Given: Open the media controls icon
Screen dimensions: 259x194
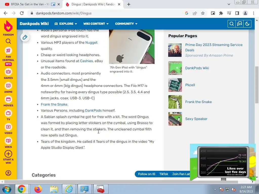Looking at the screenshot, I should pos(229,13).
